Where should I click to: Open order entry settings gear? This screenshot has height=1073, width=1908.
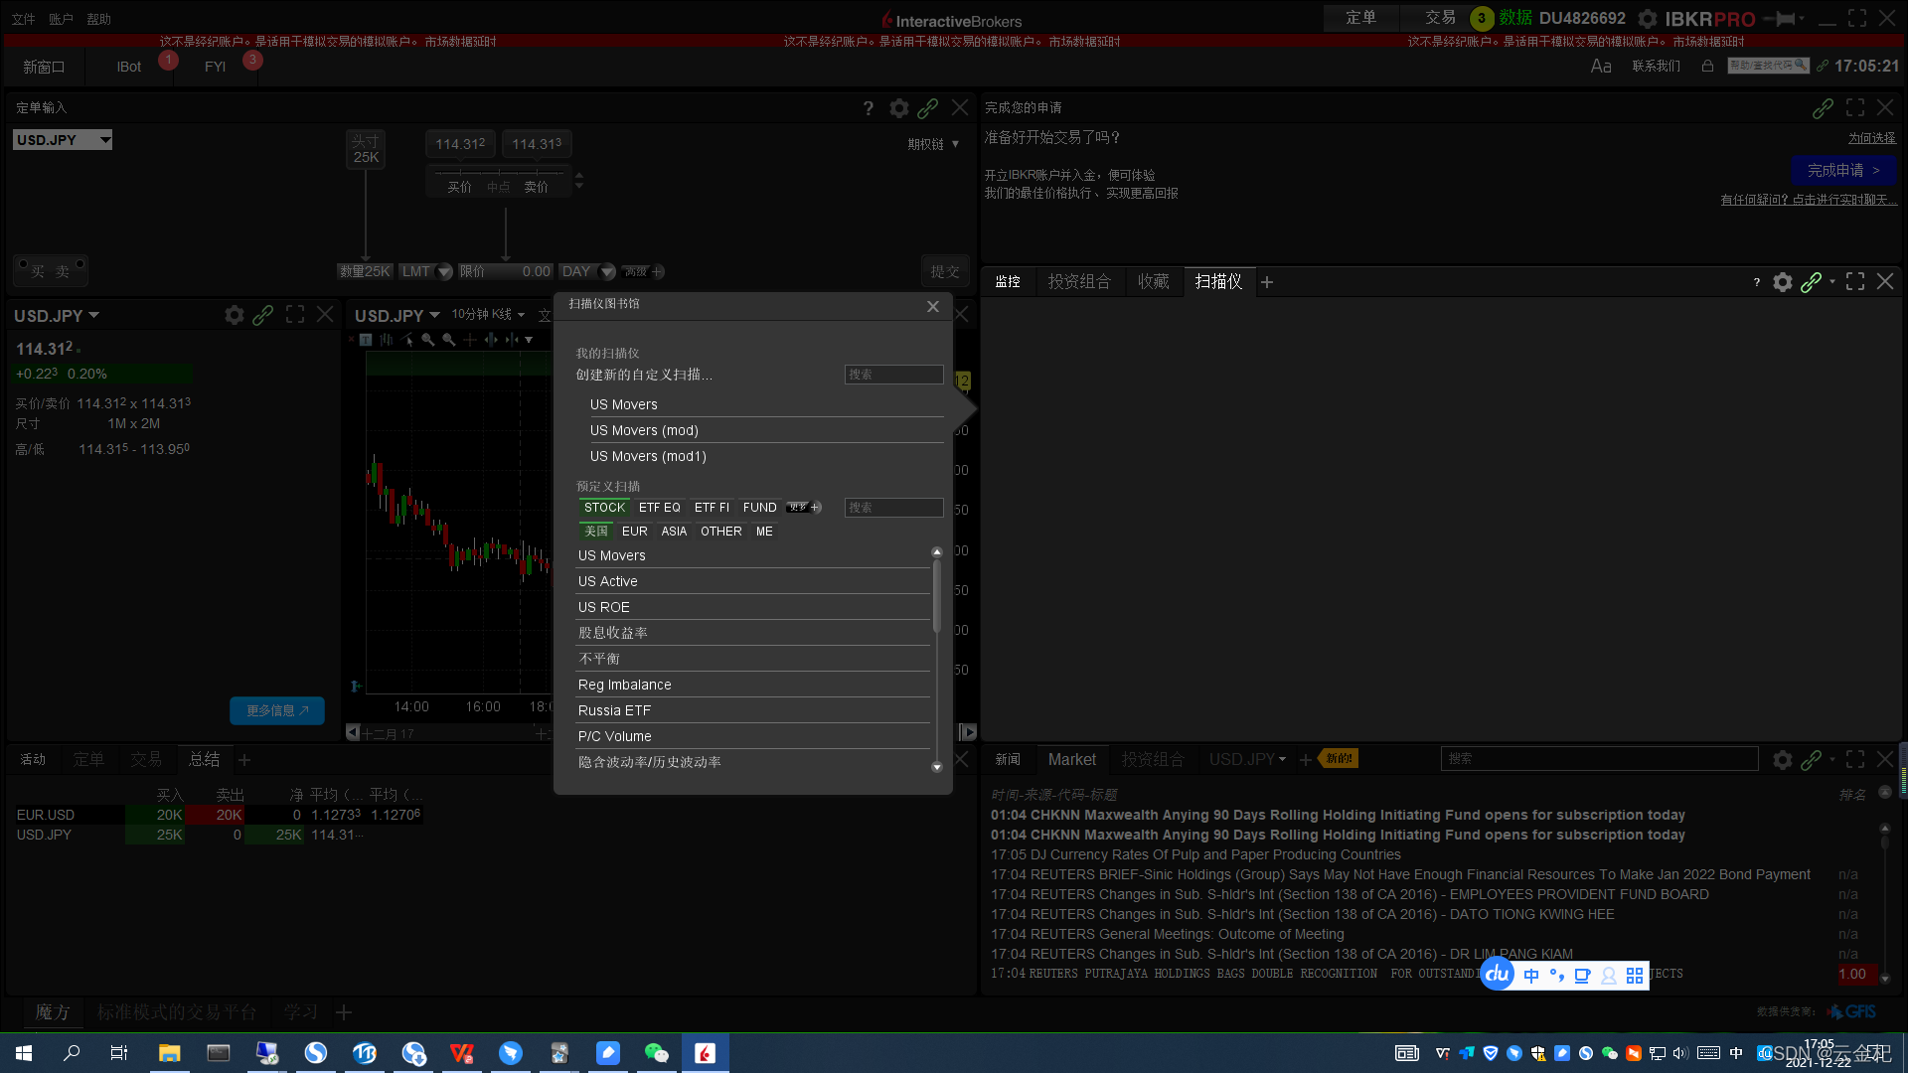(898, 108)
